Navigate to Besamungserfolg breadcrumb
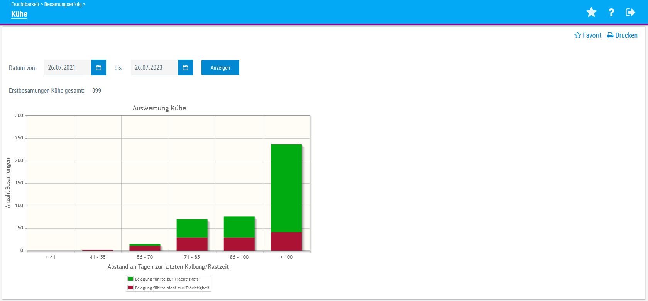 (x=63, y=4)
